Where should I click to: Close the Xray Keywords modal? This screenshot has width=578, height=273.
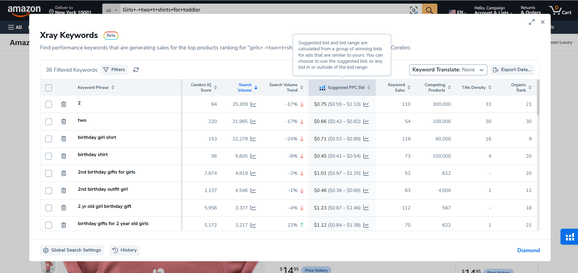click(543, 22)
